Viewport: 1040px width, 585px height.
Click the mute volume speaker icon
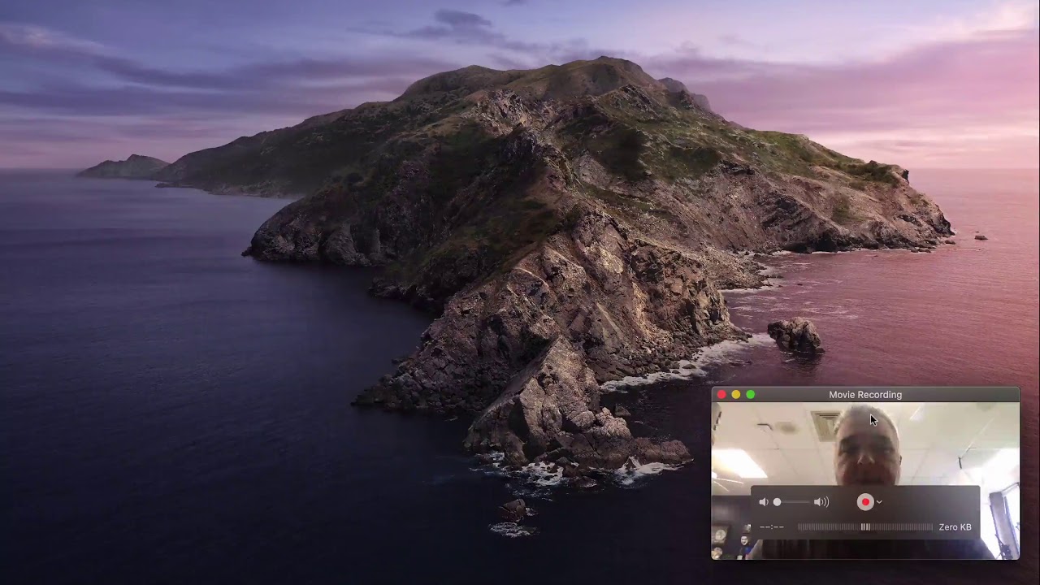click(763, 502)
